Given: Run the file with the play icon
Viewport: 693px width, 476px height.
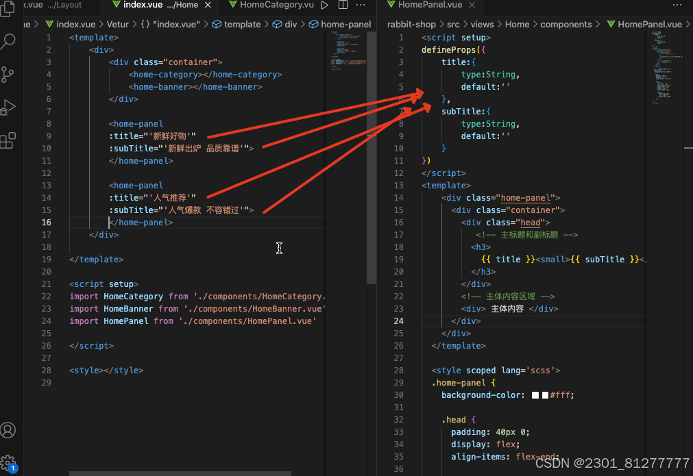Looking at the screenshot, I should point(325,5).
